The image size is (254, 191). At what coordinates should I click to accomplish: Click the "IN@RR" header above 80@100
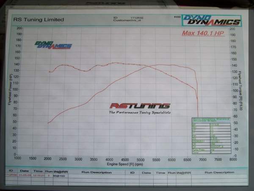click(61, 172)
